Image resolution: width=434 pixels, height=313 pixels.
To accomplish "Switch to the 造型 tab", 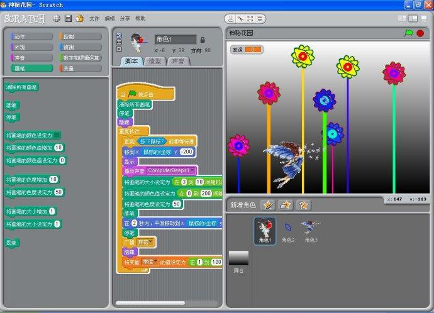I will (x=155, y=61).
